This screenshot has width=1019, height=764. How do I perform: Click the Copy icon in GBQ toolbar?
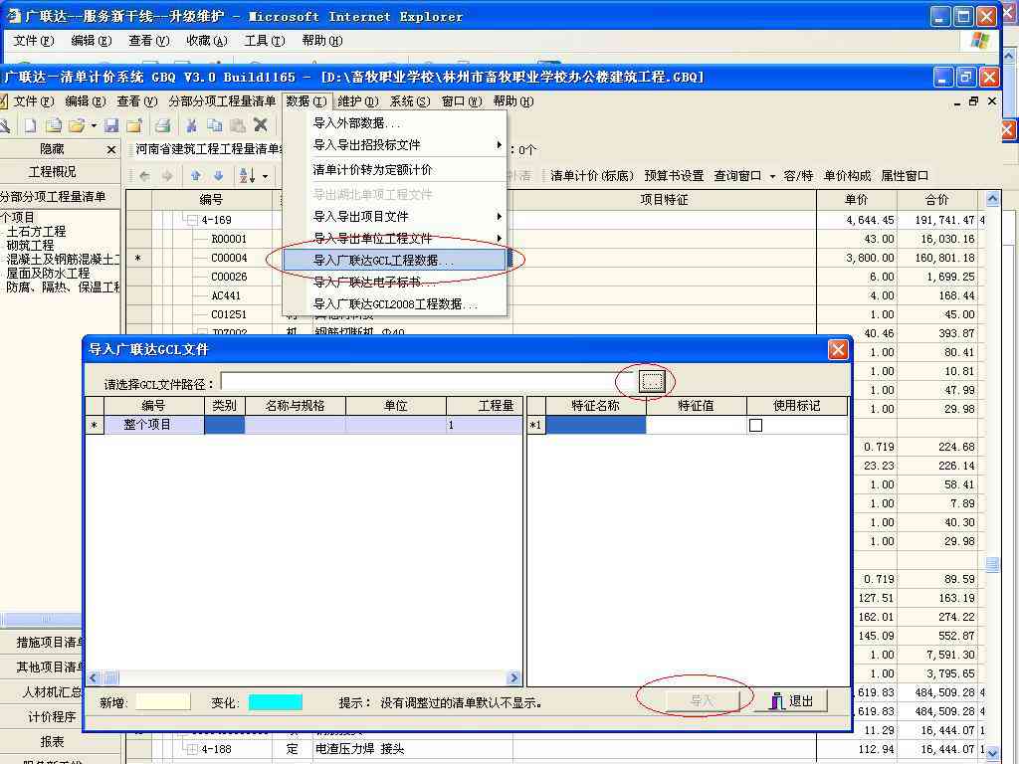214,125
